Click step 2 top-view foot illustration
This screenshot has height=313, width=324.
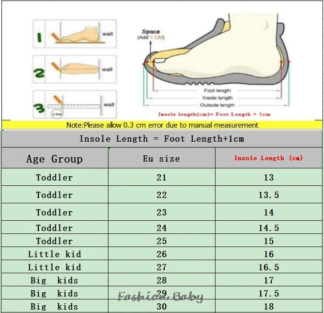coord(75,69)
